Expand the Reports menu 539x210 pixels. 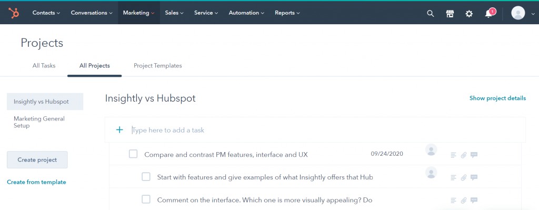tap(287, 13)
